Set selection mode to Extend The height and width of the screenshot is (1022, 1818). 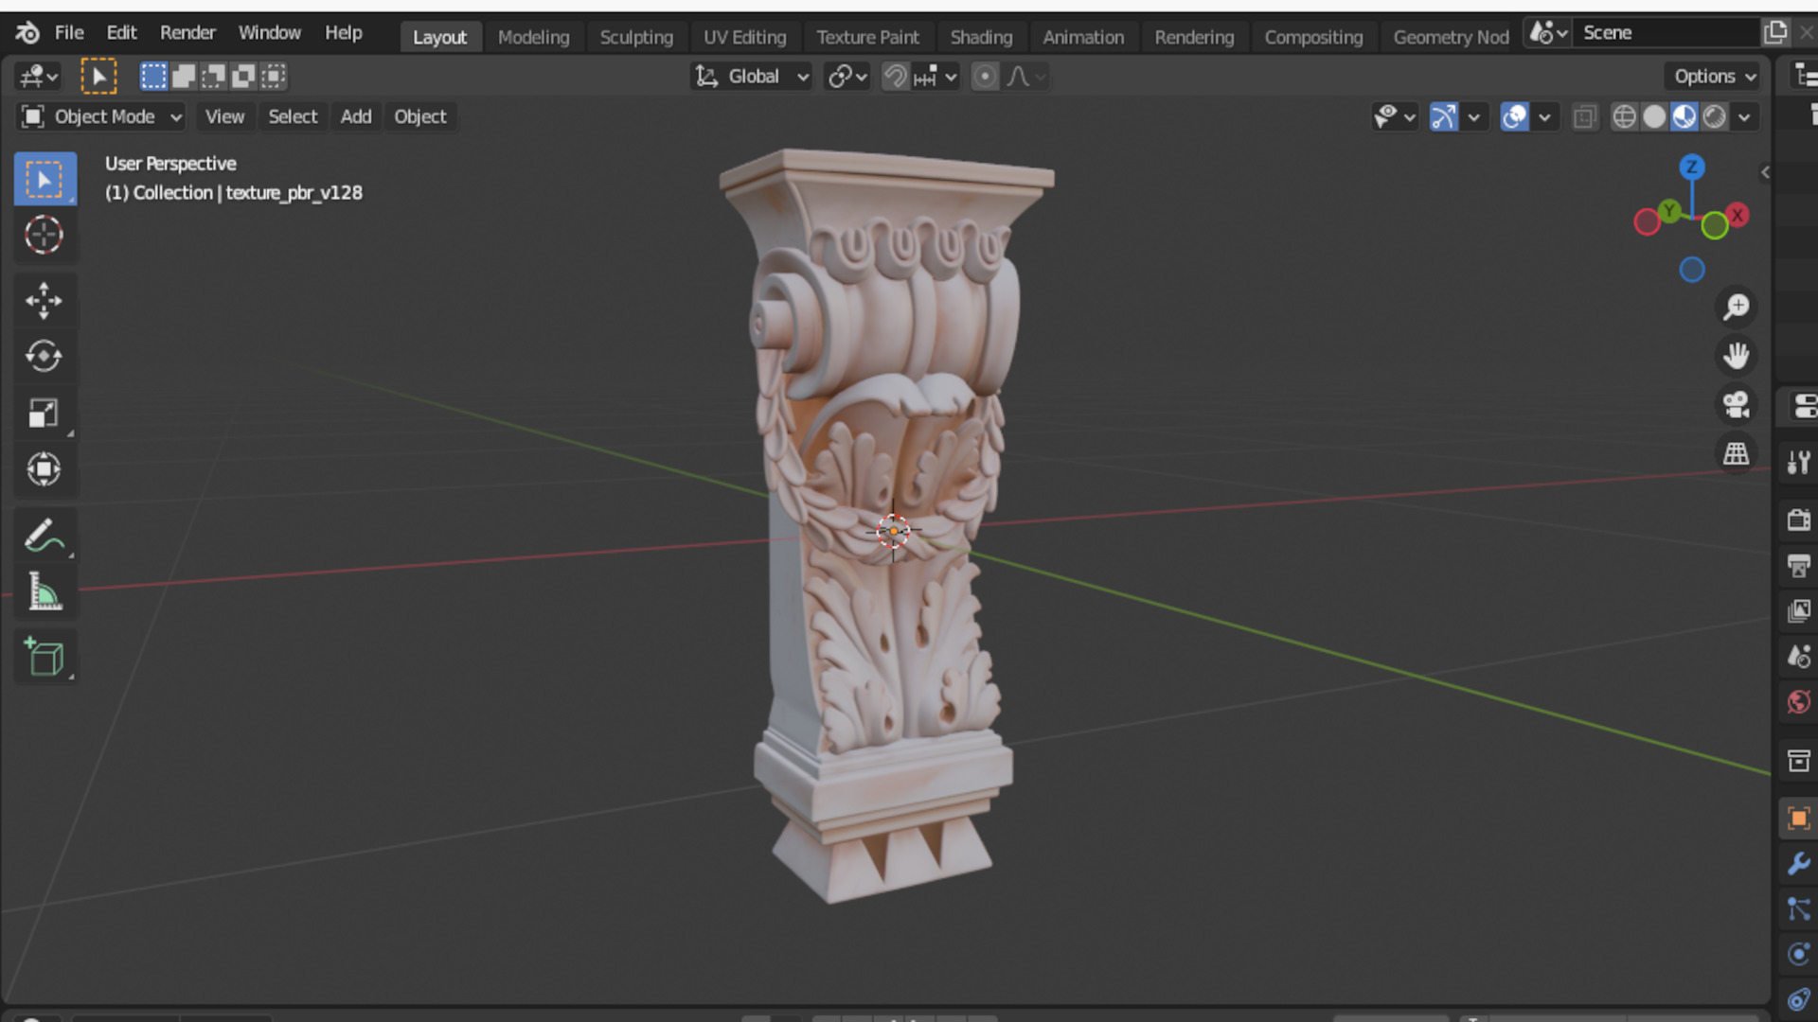(184, 76)
